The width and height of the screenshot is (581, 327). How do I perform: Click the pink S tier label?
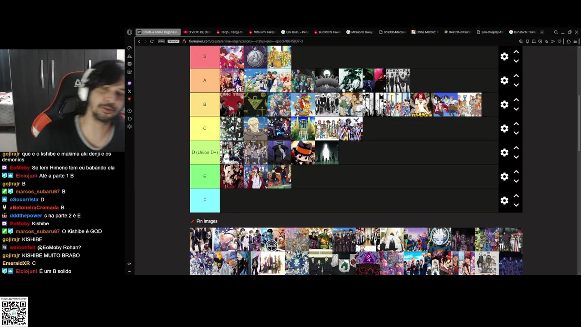coord(205,56)
